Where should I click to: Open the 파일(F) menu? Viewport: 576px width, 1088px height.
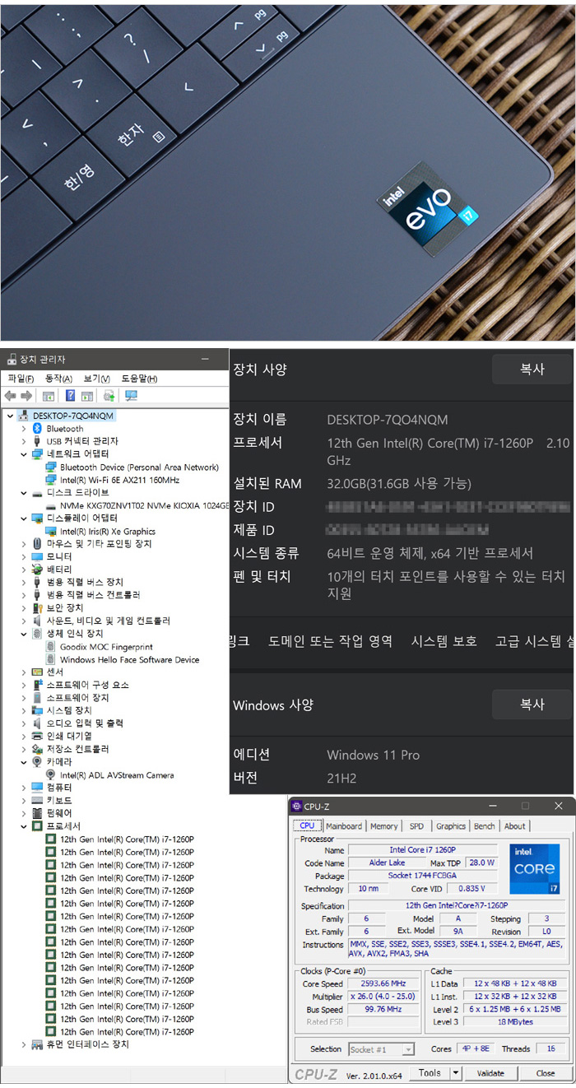pyautogui.click(x=21, y=379)
